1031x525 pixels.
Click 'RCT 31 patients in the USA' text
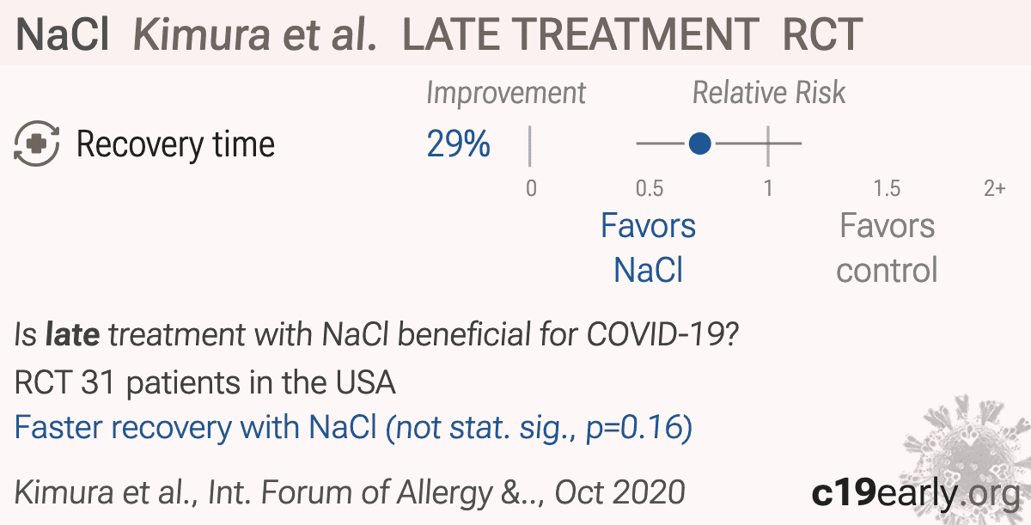pos(204,382)
